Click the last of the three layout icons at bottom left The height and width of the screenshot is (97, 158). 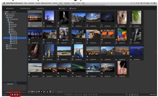click(17, 95)
